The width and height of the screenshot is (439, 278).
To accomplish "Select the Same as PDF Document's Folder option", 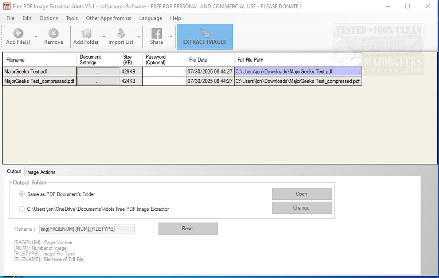I will (22, 194).
